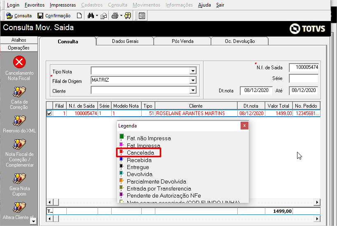Click the Valor Total column header
This screenshot has width=337, height=226.
pyautogui.click(x=278, y=106)
